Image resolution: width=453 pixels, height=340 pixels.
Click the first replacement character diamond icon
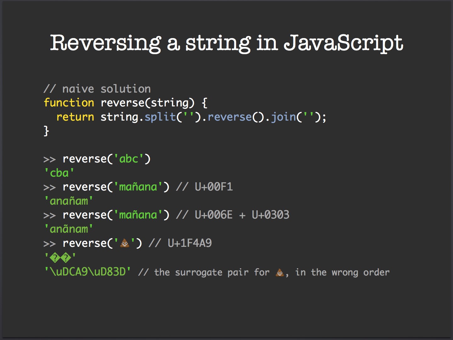click(x=55, y=258)
